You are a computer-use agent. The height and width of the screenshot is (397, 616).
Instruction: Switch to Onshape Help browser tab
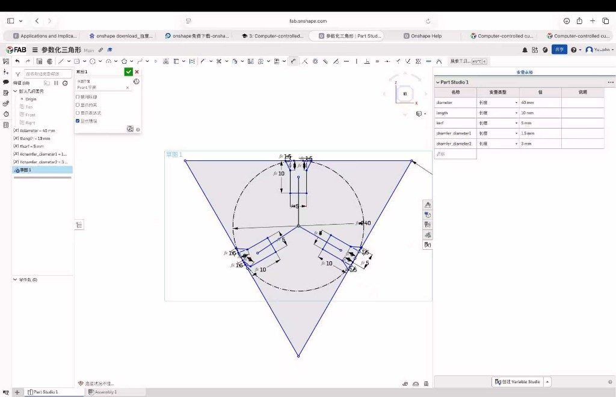point(423,35)
